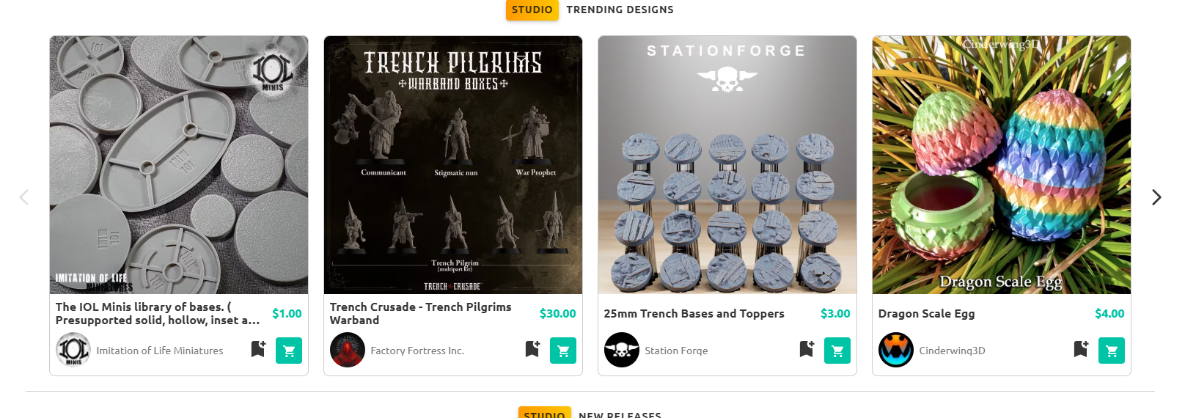The image size is (1196, 418).
Task: Add Trench Pilgrims Warband to cart
Action: [563, 351]
